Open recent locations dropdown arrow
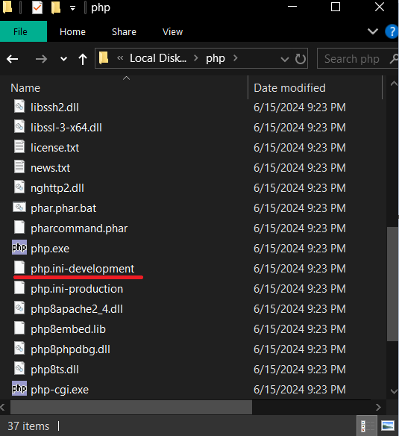Viewport: 399px width, 436px height. coord(63,59)
